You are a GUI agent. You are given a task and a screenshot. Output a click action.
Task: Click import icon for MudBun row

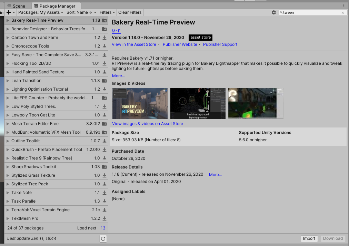pyautogui.click(x=104, y=132)
